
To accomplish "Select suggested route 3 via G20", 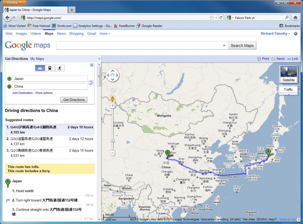I will (50, 153).
